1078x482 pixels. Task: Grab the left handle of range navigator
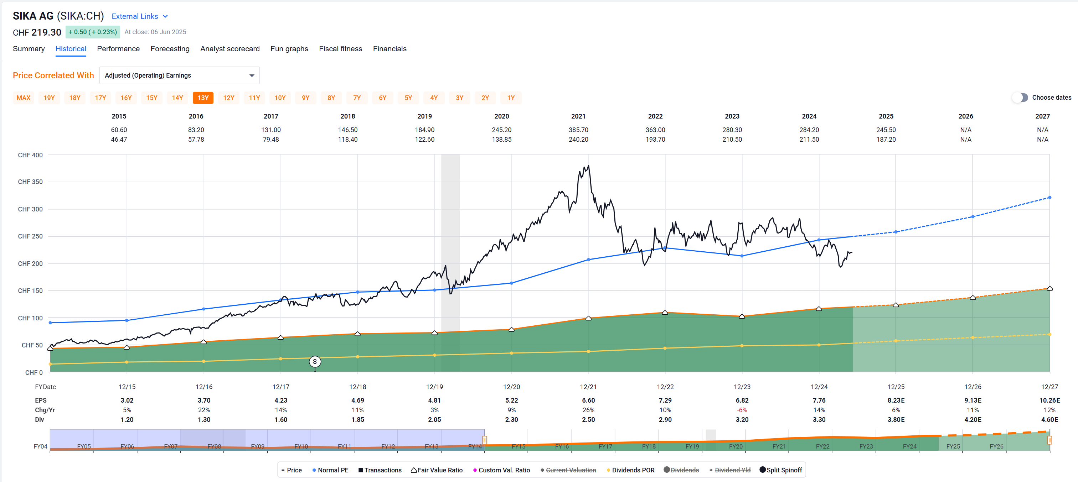485,440
